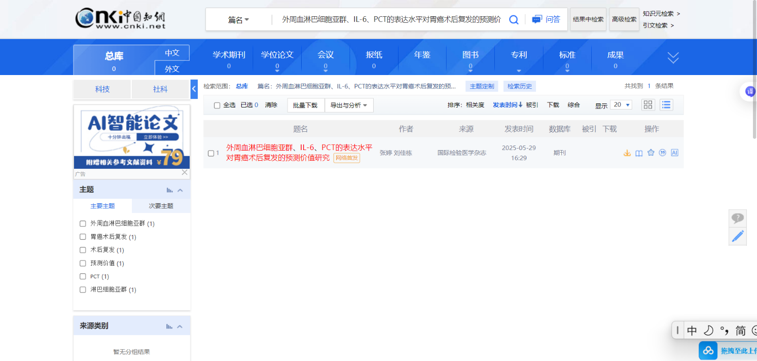Image resolution: width=757 pixels, height=361 pixels.
Task: Open the display count 20 dropdown
Action: coord(621,105)
